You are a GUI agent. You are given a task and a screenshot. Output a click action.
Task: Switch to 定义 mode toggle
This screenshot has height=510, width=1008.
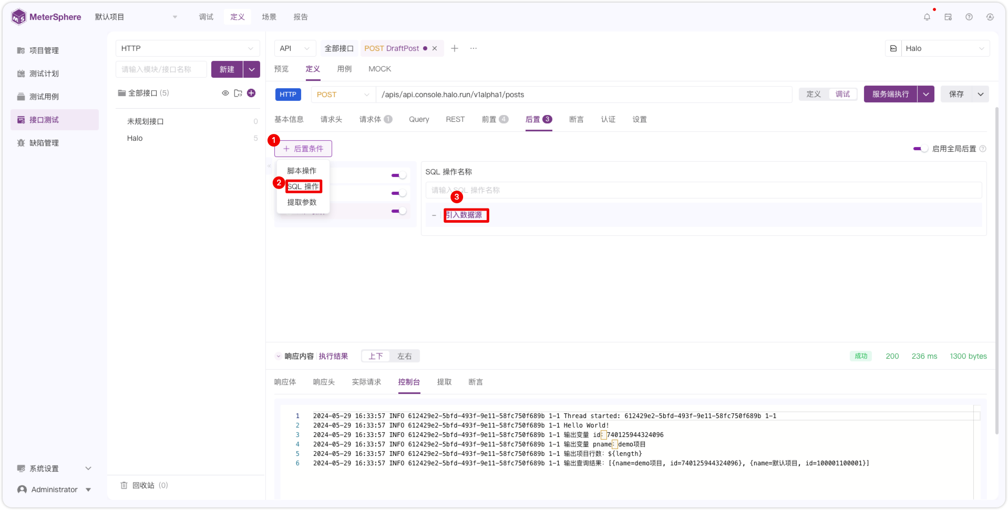point(814,94)
